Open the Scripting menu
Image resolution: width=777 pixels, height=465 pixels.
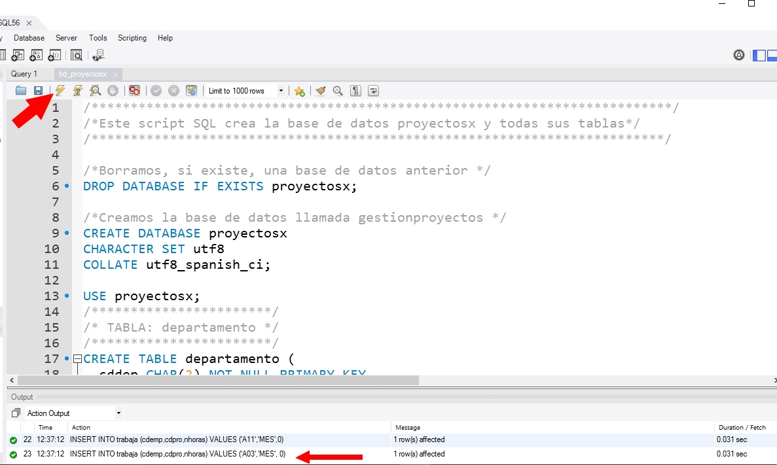pyautogui.click(x=132, y=38)
